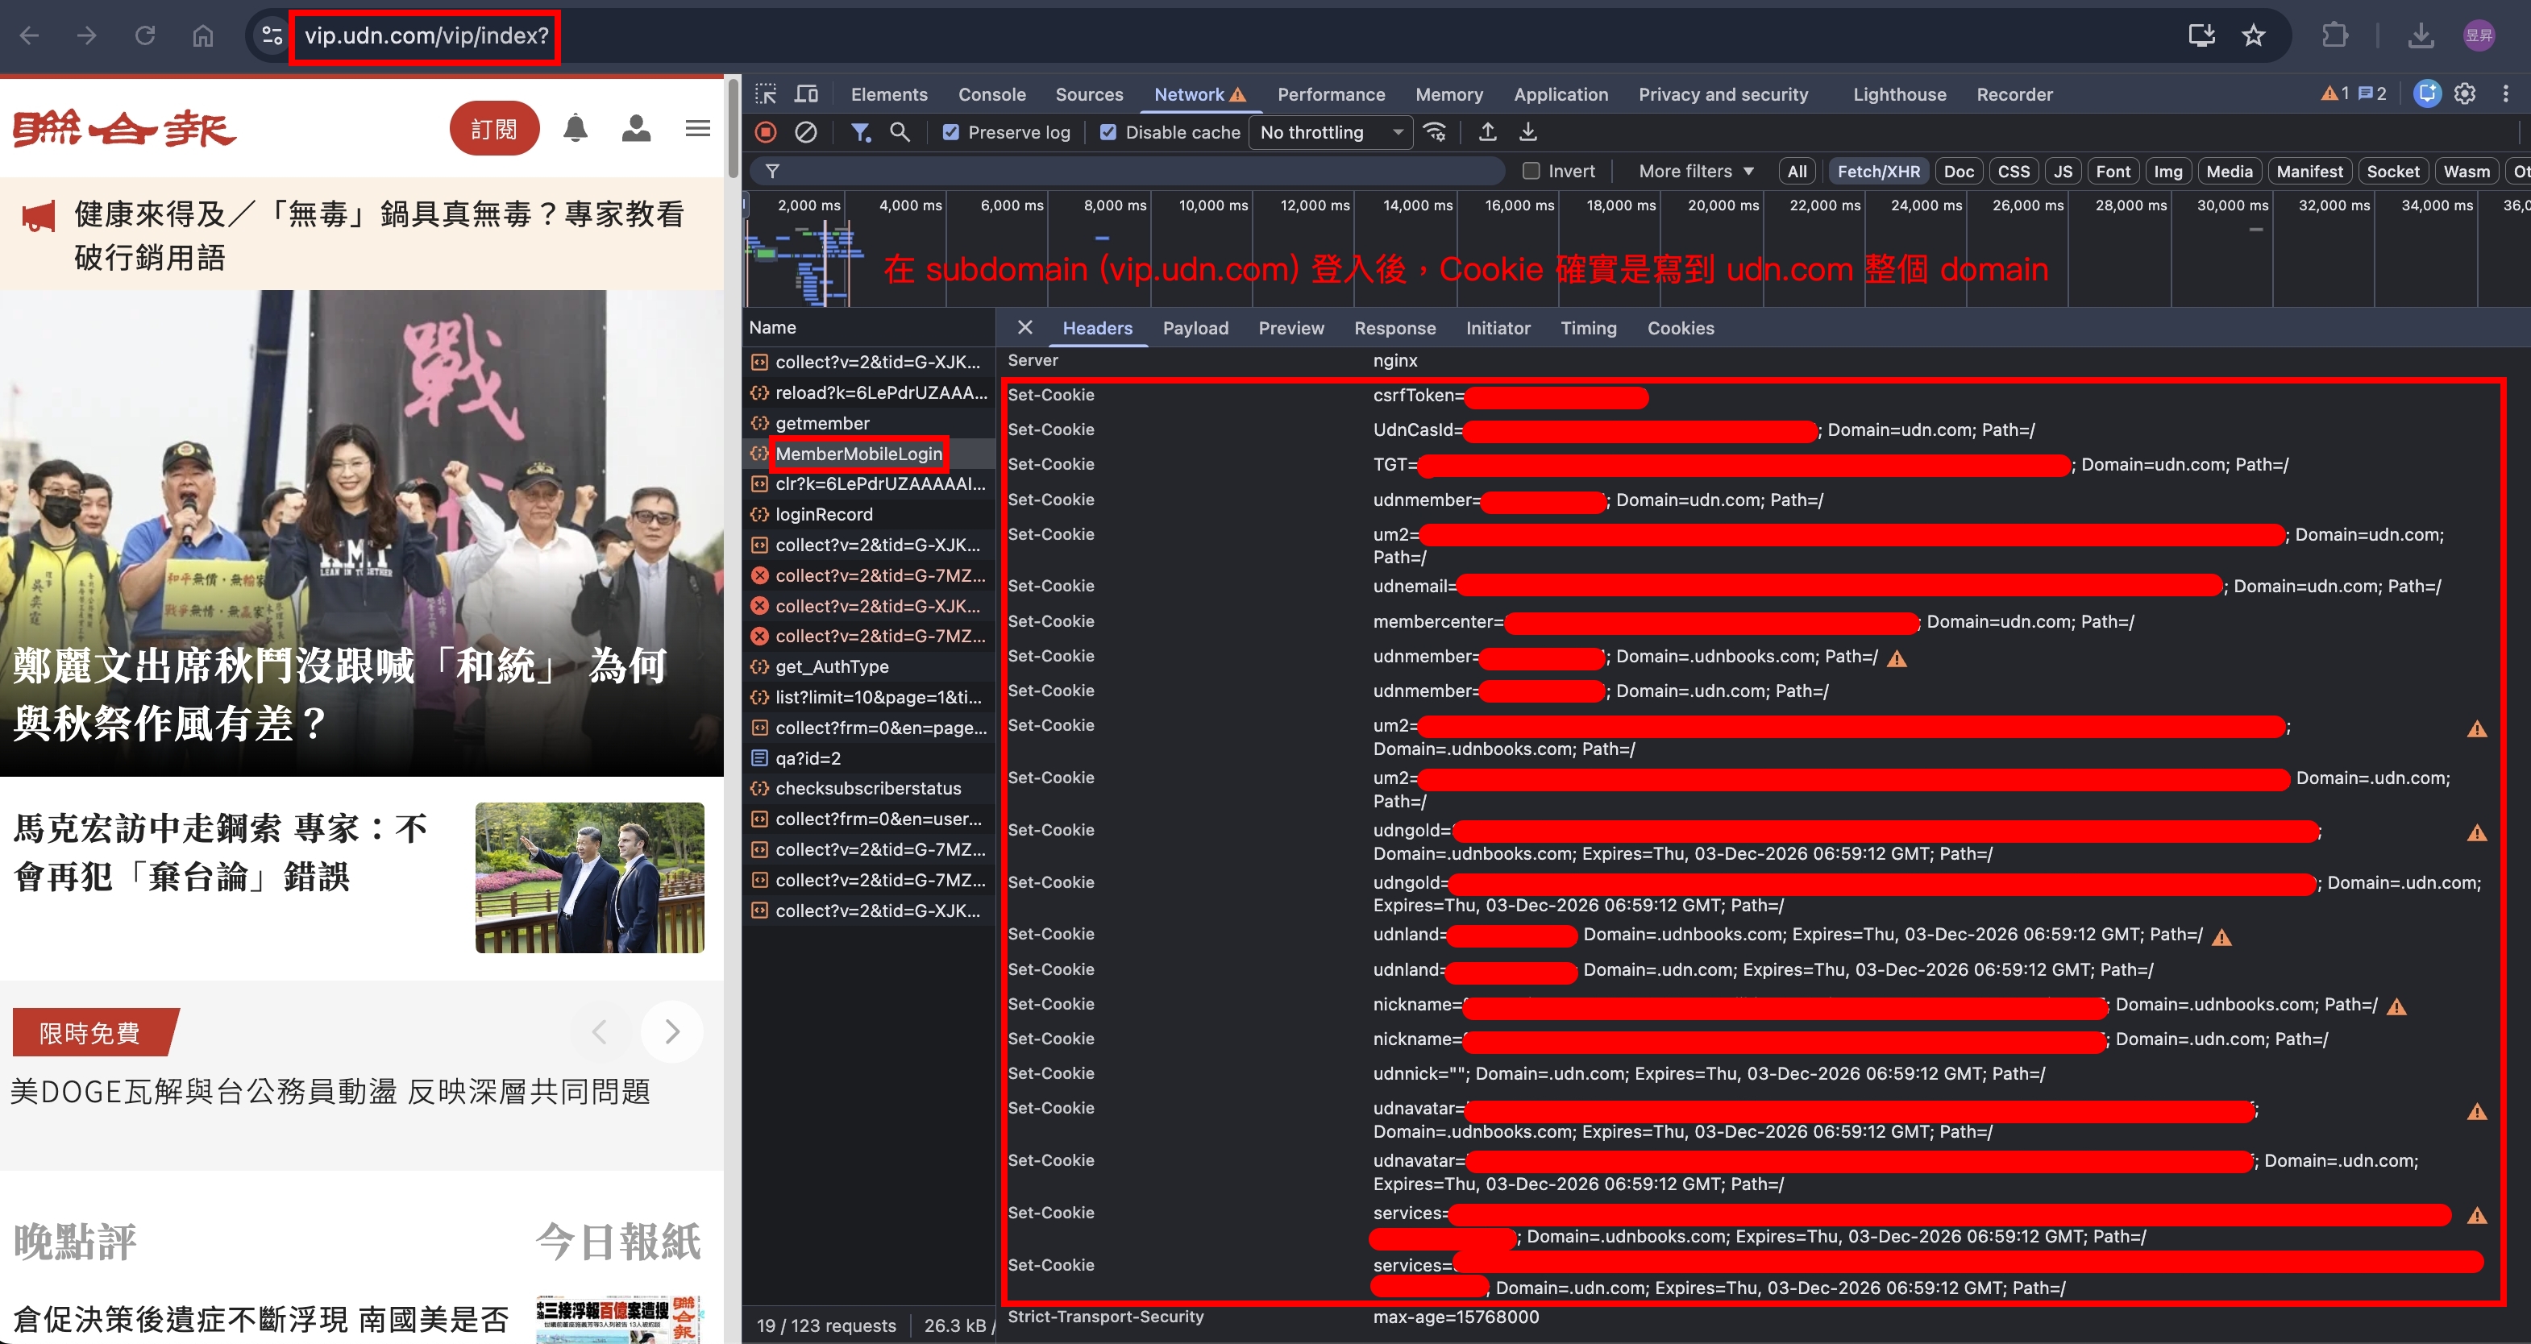This screenshot has width=2531, height=1344.
Task: Switch to the Elements panel
Action: click(x=888, y=94)
